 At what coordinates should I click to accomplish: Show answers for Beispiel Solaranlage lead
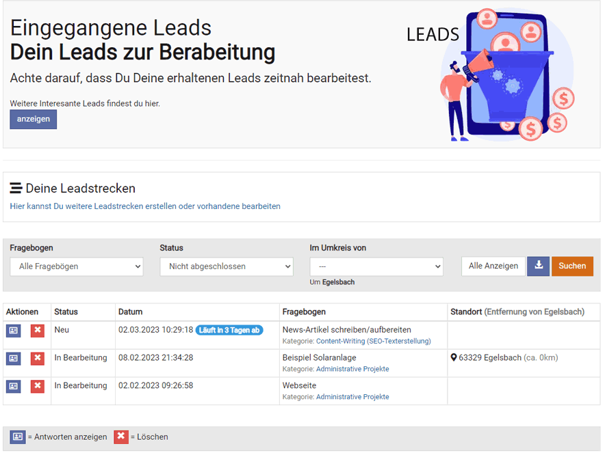coord(14,358)
